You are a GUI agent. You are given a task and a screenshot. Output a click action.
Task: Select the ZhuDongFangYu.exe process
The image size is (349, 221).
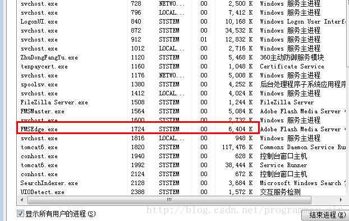[x=49, y=57]
